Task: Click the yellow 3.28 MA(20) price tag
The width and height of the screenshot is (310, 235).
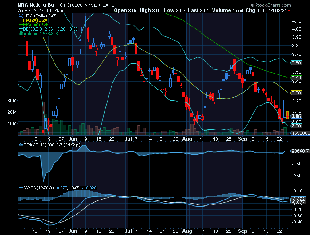Action: point(296,93)
